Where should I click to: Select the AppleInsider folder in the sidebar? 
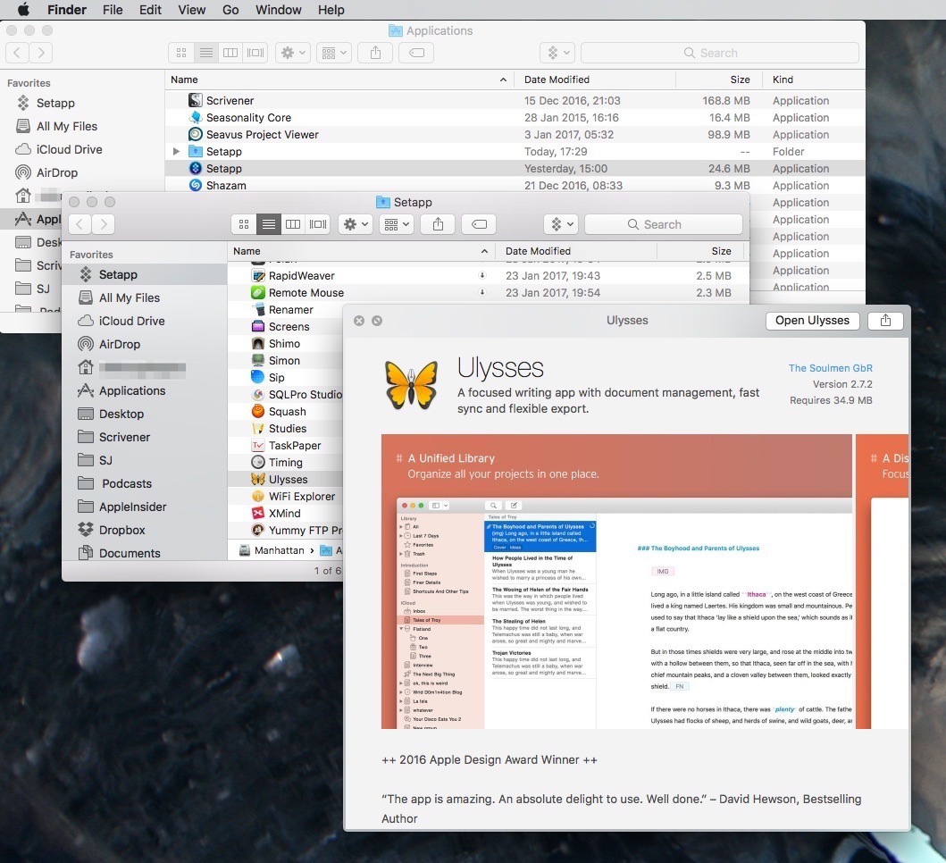145,507
